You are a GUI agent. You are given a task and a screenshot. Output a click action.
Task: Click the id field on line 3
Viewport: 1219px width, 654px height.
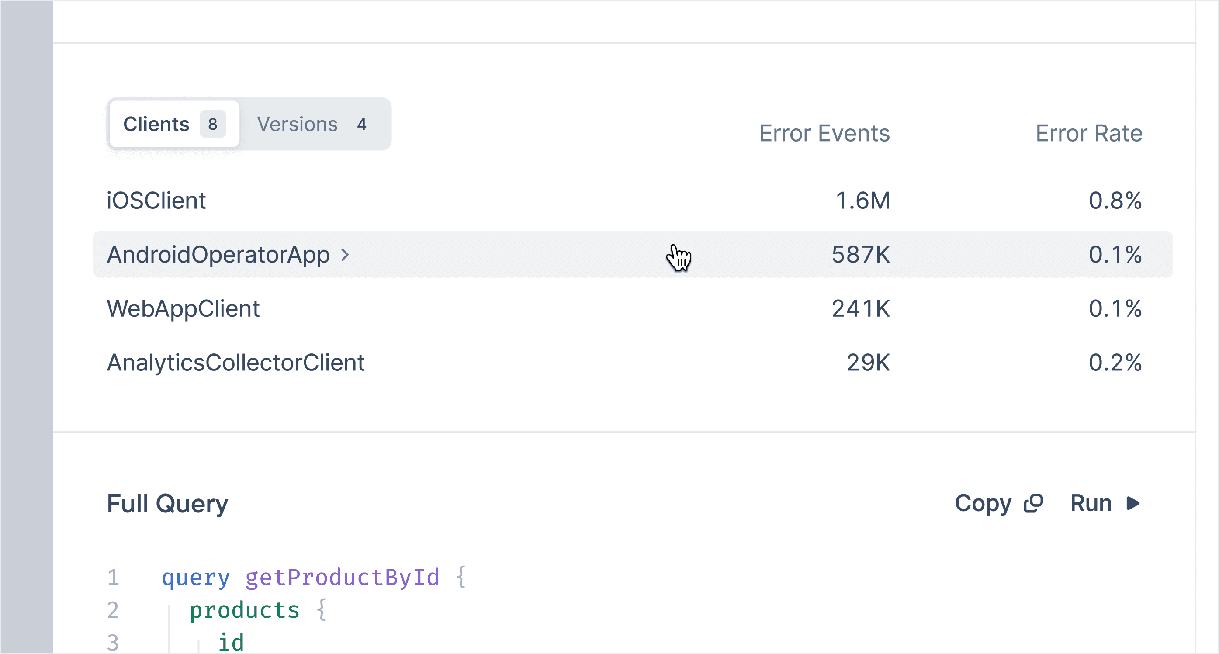point(231,642)
